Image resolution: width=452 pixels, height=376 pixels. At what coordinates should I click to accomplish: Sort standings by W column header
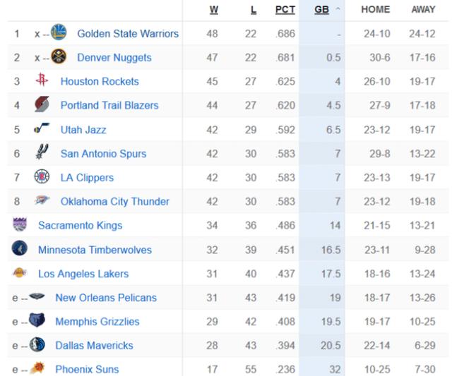(213, 9)
